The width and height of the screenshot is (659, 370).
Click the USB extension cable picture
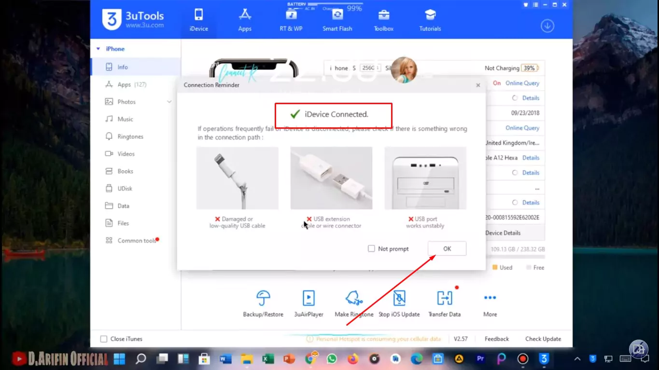pos(331,178)
